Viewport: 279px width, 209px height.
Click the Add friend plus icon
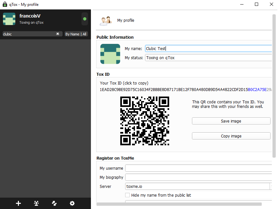coord(18,203)
